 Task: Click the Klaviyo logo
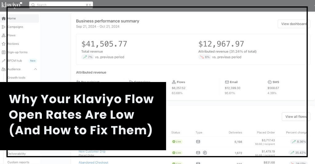pyautogui.click(x=12, y=5)
